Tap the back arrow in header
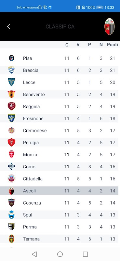This screenshot has height=261, width=120. coord(9,26)
